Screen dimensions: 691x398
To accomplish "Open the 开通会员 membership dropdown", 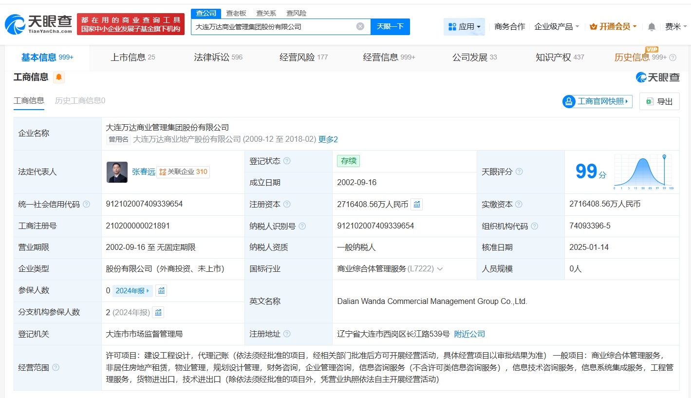I will (613, 27).
